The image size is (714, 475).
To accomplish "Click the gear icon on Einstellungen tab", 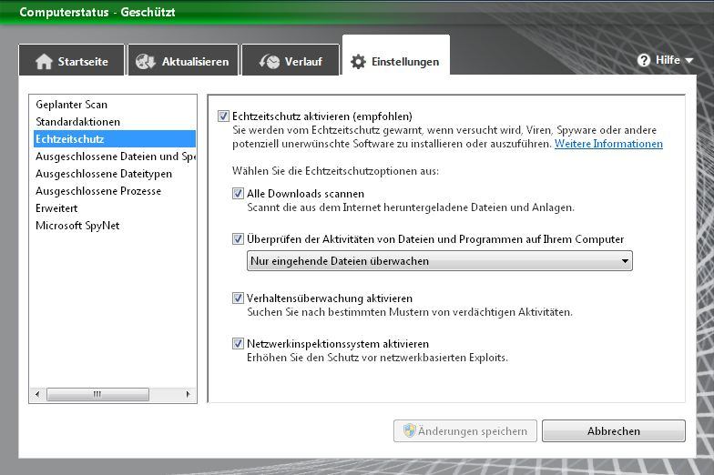I will point(358,62).
